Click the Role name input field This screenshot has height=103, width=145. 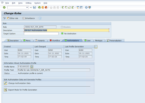point(40,27)
